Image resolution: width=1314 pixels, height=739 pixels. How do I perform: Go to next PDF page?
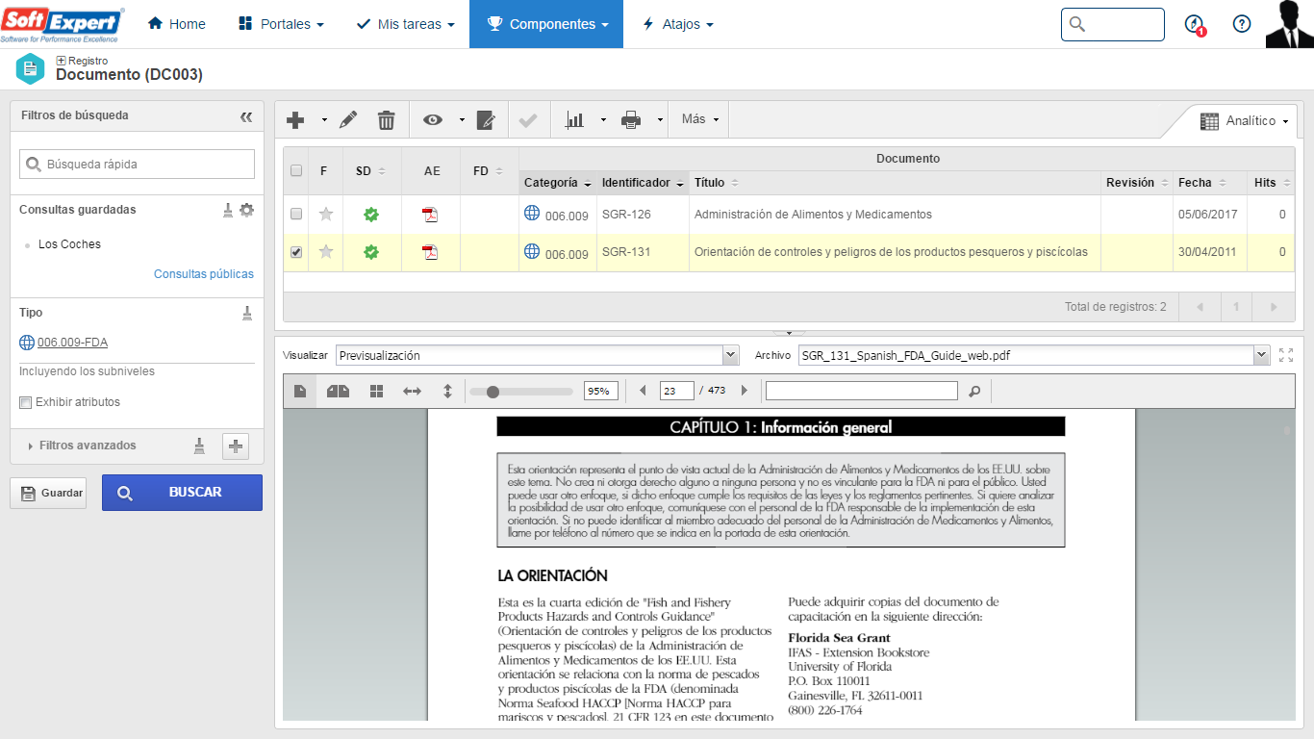pos(744,391)
